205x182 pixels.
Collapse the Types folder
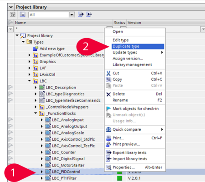[x=23, y=42]
